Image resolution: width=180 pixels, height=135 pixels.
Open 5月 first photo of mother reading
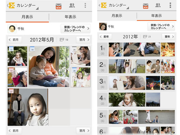(116, 117)
